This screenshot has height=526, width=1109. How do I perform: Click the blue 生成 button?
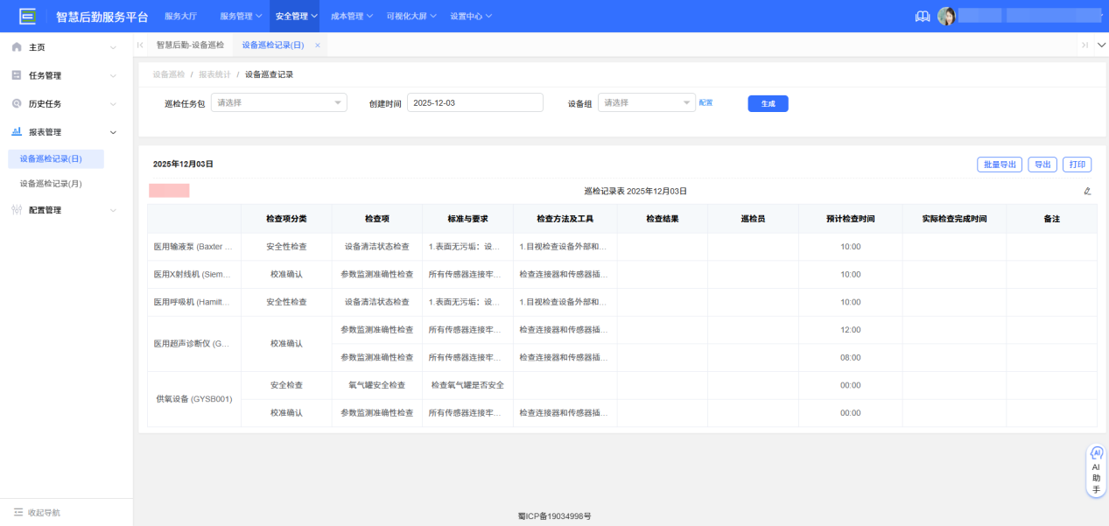click(x=768, y=103)
